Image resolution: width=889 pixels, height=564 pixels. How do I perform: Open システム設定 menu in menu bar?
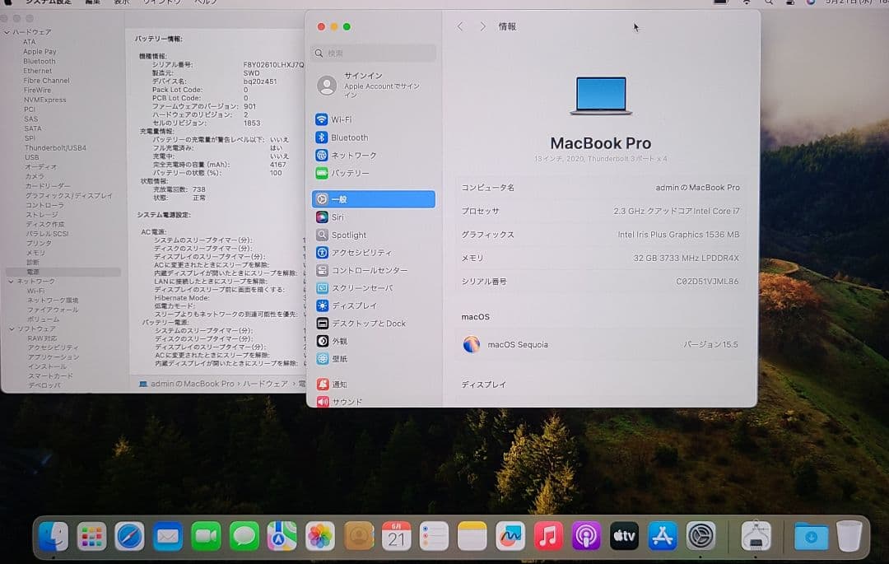pos(49,2)
